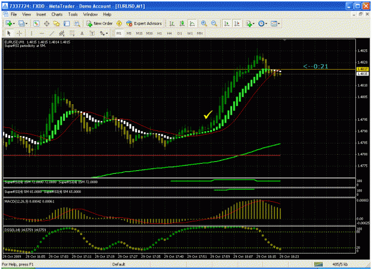Open the Arrows drawing tool
This screenshot has width=372, height=269.
pyautogui.click(x=102, y=33)
